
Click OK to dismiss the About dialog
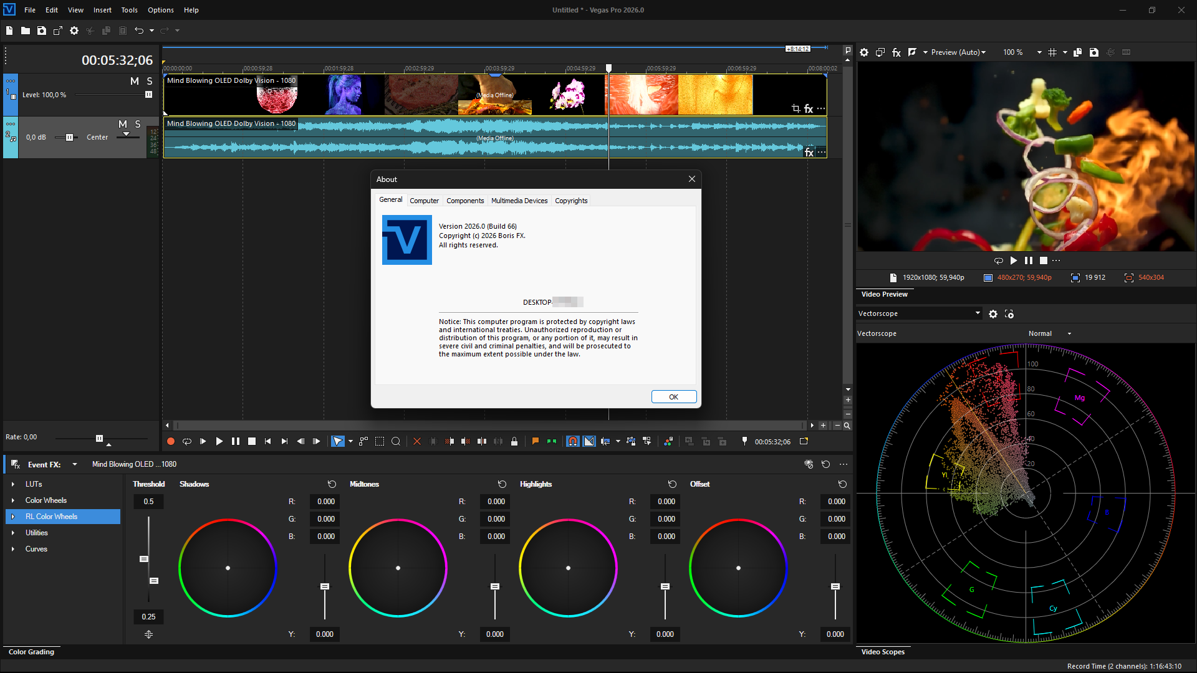coord(674,397)
